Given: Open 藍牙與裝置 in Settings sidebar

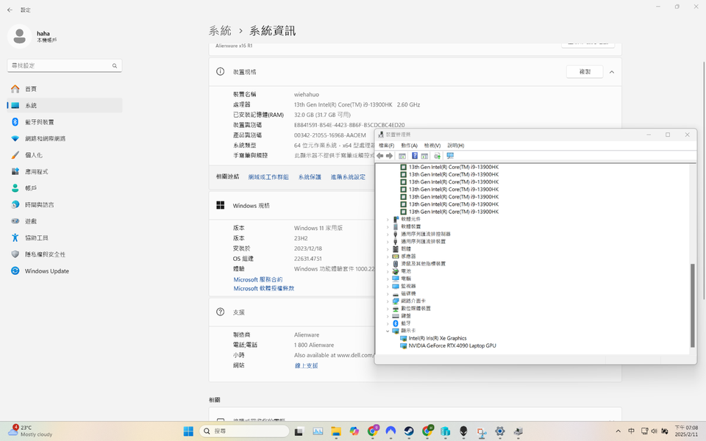Looking at the screenshot, I should click(39, 122).
